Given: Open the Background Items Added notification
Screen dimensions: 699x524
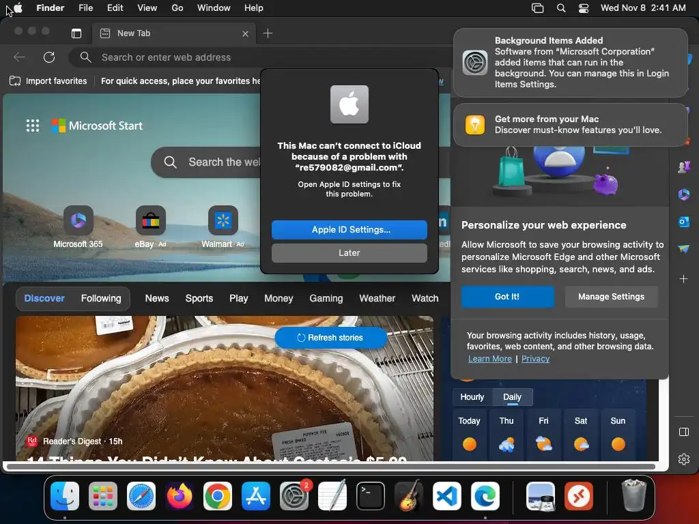Looking at the screenshot, I should 570,63.
